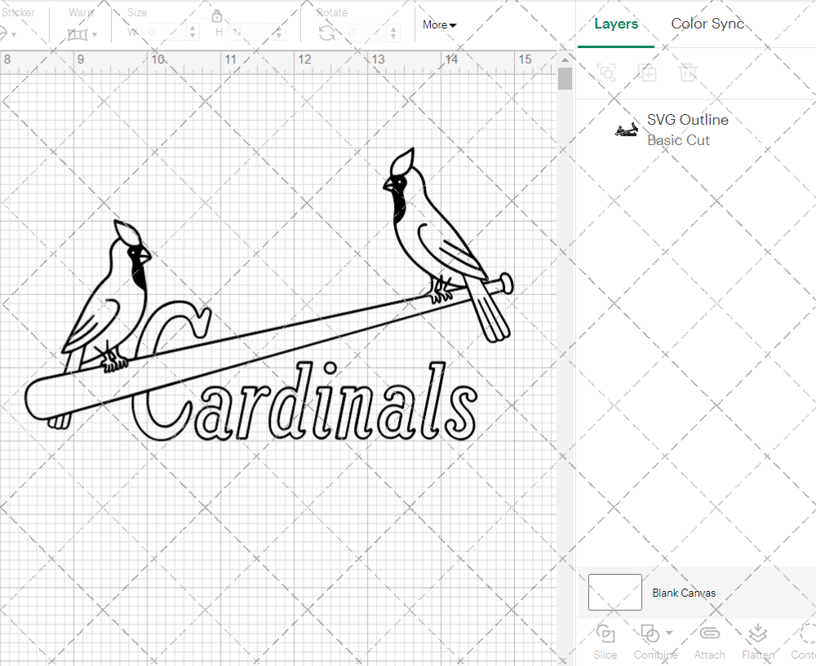The height and width of the screenshot is (666, 816).
Task: Click the Contour icon
Action: click(806, 634)
